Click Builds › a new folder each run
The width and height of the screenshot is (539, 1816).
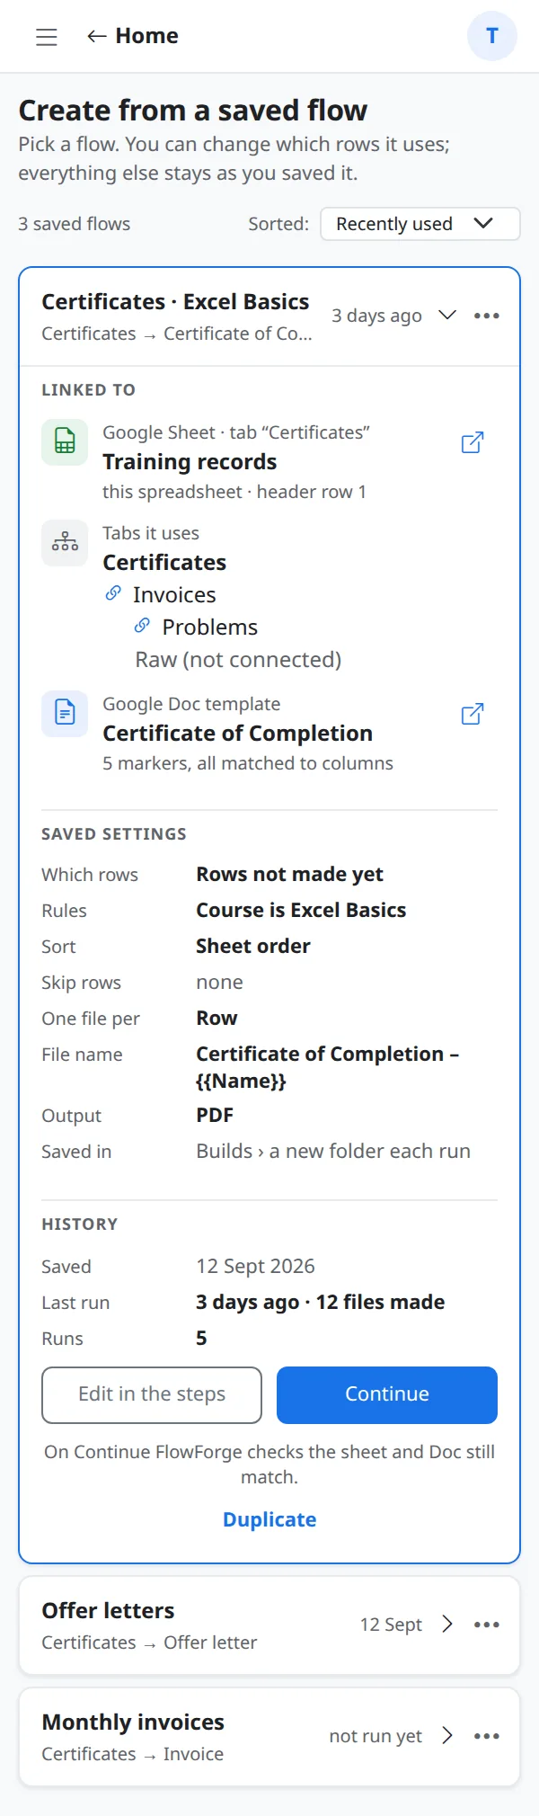click(333, 1152)
